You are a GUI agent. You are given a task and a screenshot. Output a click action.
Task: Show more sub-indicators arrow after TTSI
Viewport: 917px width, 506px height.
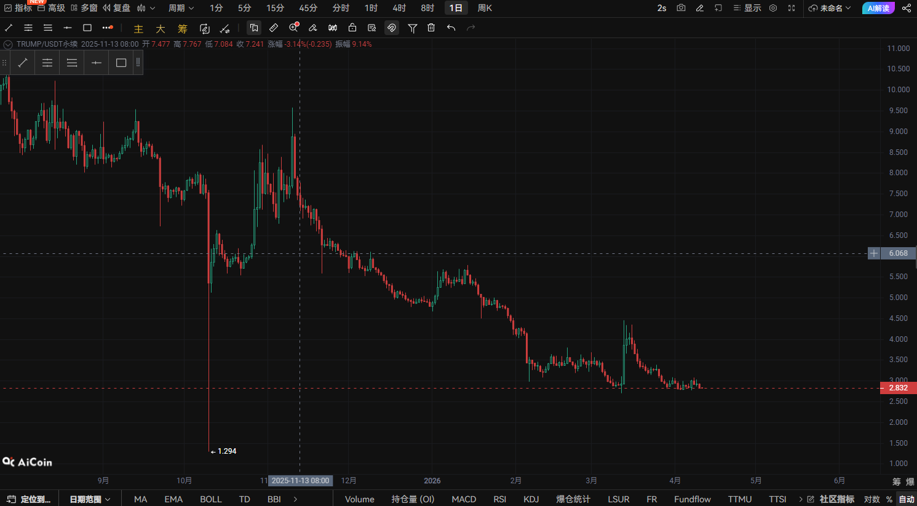pyautogui.click(x=801, y=499)
